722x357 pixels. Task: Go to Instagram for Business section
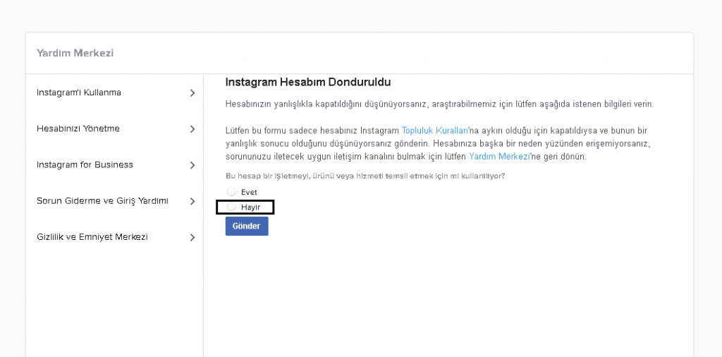pyautogui.click(x=85, y=164)
